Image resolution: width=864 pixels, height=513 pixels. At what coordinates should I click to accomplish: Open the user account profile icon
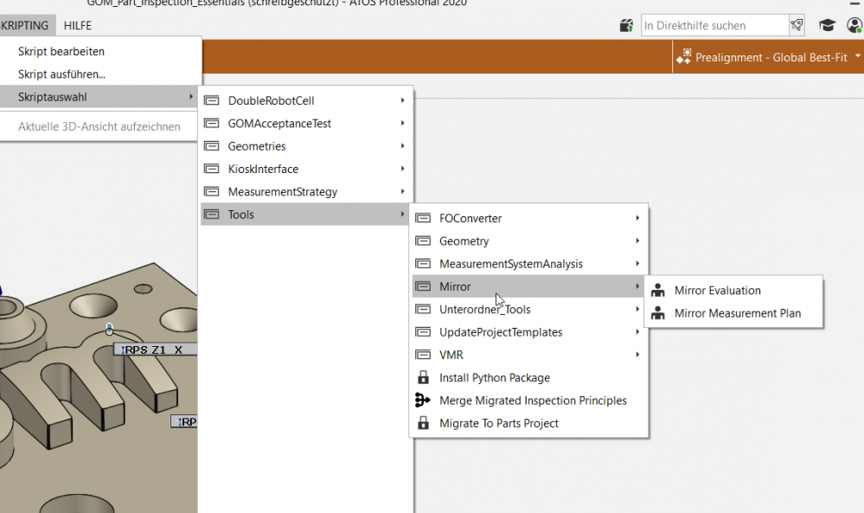[x=854, y=26]
